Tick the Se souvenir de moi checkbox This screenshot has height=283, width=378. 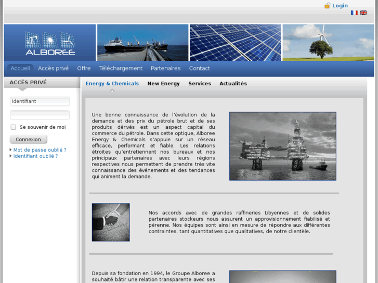tap(14, 127)
